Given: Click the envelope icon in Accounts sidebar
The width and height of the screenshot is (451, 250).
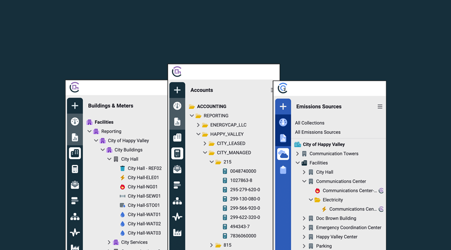Looking at the screenshot, I should [177, 169].
